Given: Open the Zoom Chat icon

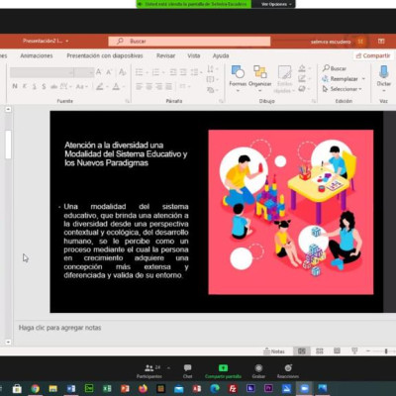Looking at the screenshot, I should tap(187, 371).
